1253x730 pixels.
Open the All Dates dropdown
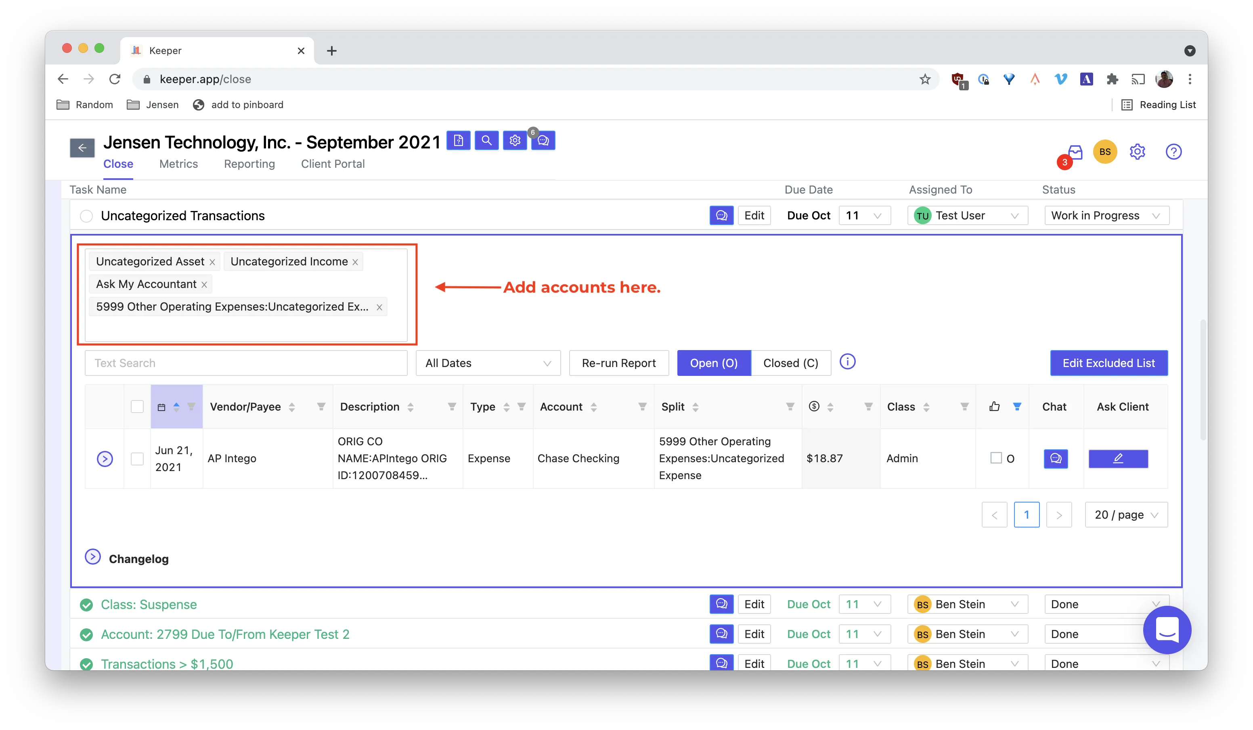[x=488, y=363]
